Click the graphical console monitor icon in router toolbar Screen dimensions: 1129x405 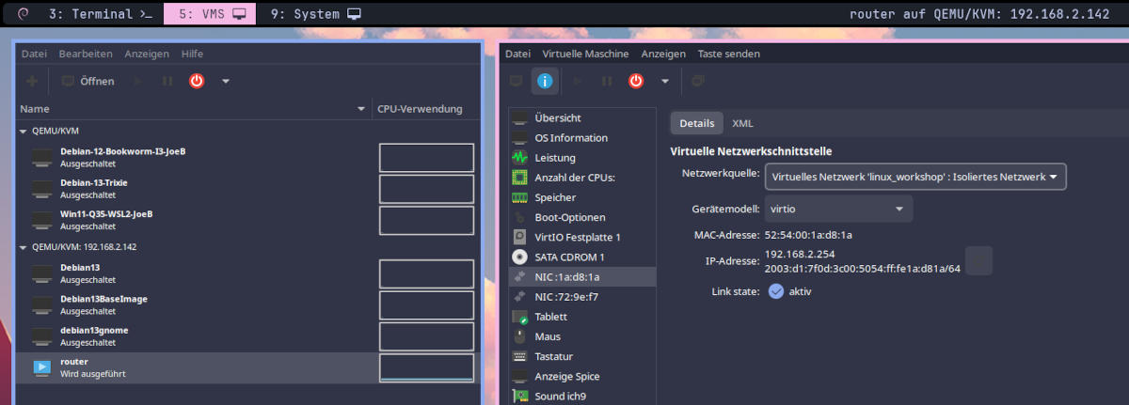pos(516,81)
